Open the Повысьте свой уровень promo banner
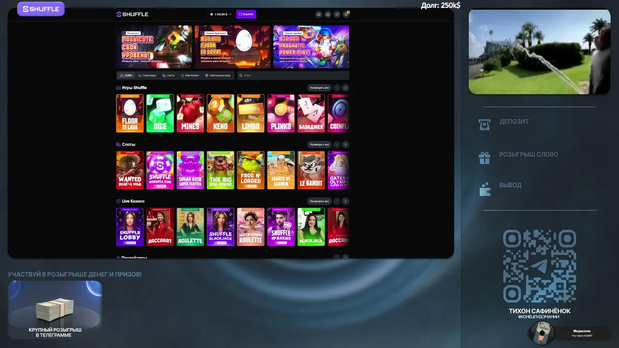Viewport: 619px width, 348px height. click(x=154, y=47)
